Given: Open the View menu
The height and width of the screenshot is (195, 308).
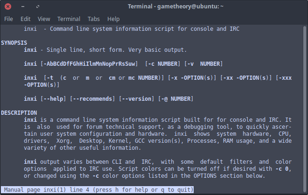Looking at the screenshot, I should pyautogui.click(x=44, y=19).
